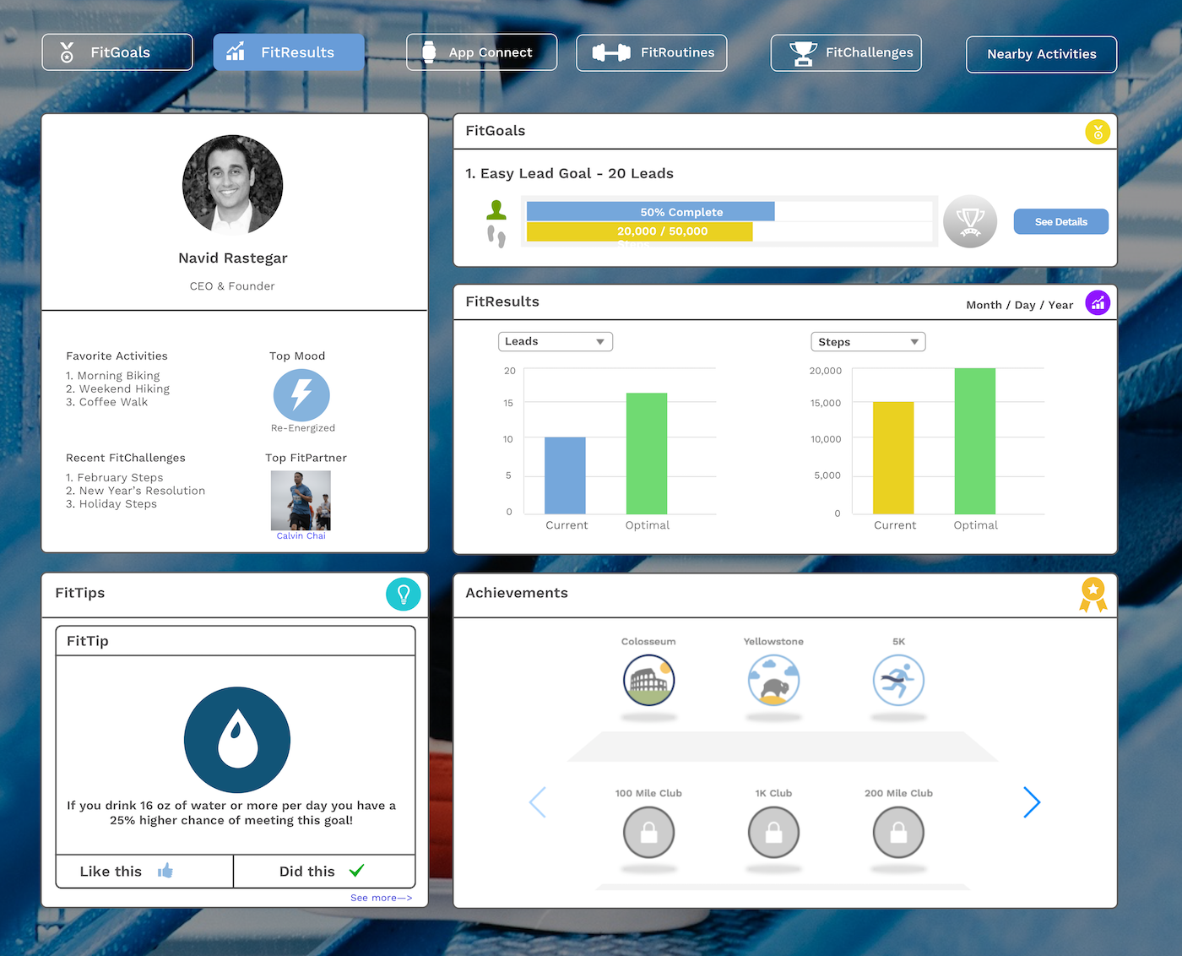This screenshot has width=1182, height=956.
Task: Click the Did this button label
Action: [307, 872]
